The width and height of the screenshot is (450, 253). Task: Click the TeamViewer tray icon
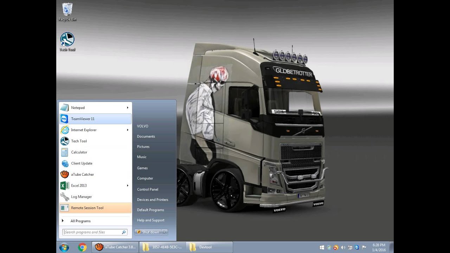[x=357, y=247]
